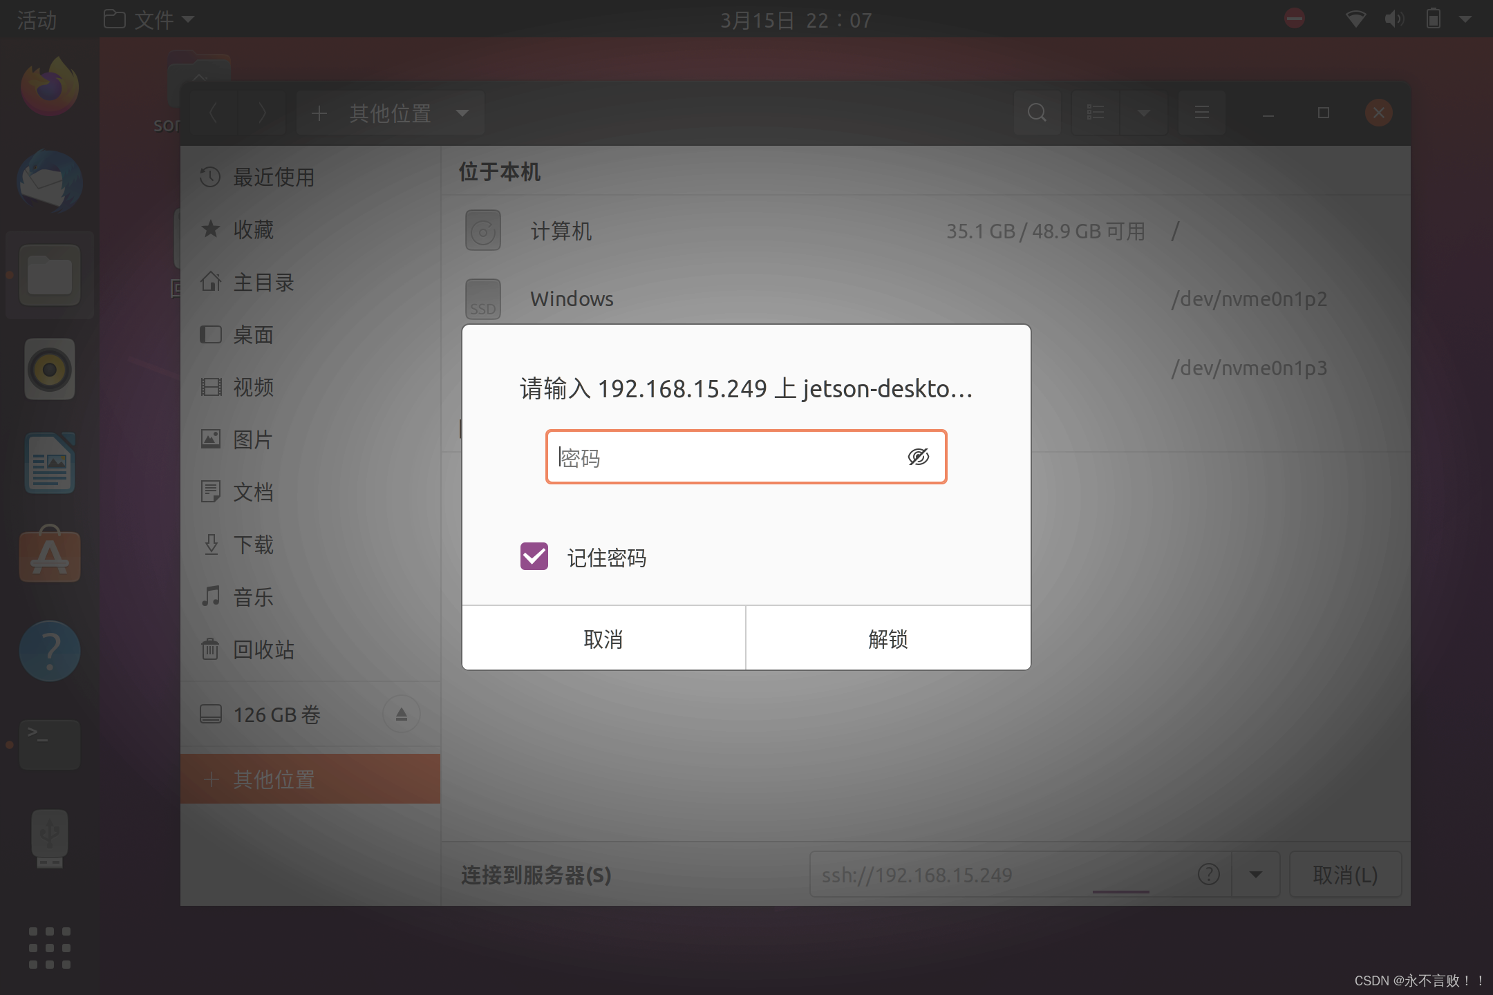
Task: Select 收藏 in the sidebar
Action: point(310,229)
